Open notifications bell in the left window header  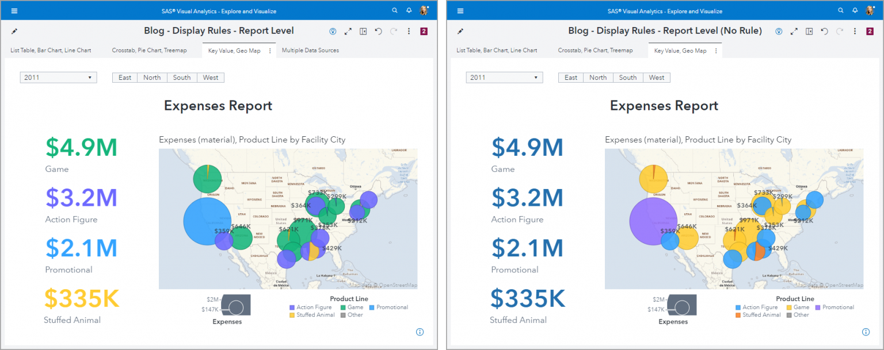(409, 11)
